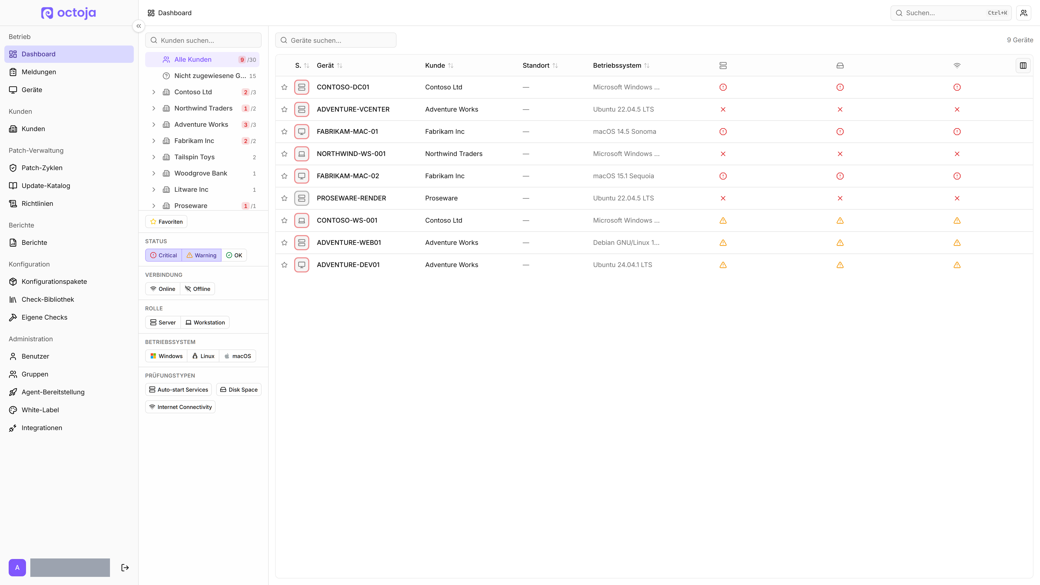1040x585 pixels.
Task: Toggle the Critical status filter
Action: tap(164, 255)
